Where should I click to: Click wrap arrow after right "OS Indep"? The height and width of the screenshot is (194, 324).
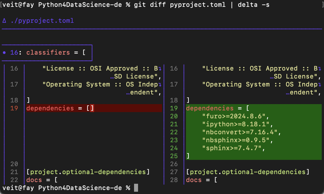(320, 84)
